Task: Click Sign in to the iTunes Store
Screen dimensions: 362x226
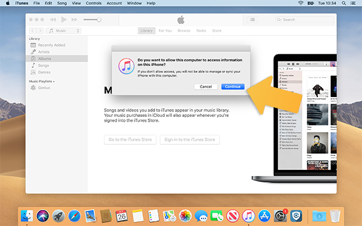Action: [189, 140]
